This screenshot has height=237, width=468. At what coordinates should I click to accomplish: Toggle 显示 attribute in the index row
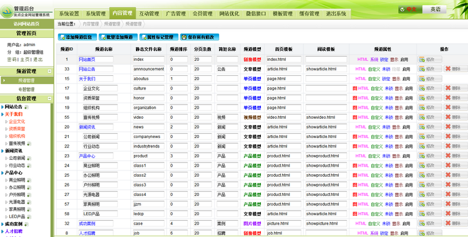coord(394,60)
